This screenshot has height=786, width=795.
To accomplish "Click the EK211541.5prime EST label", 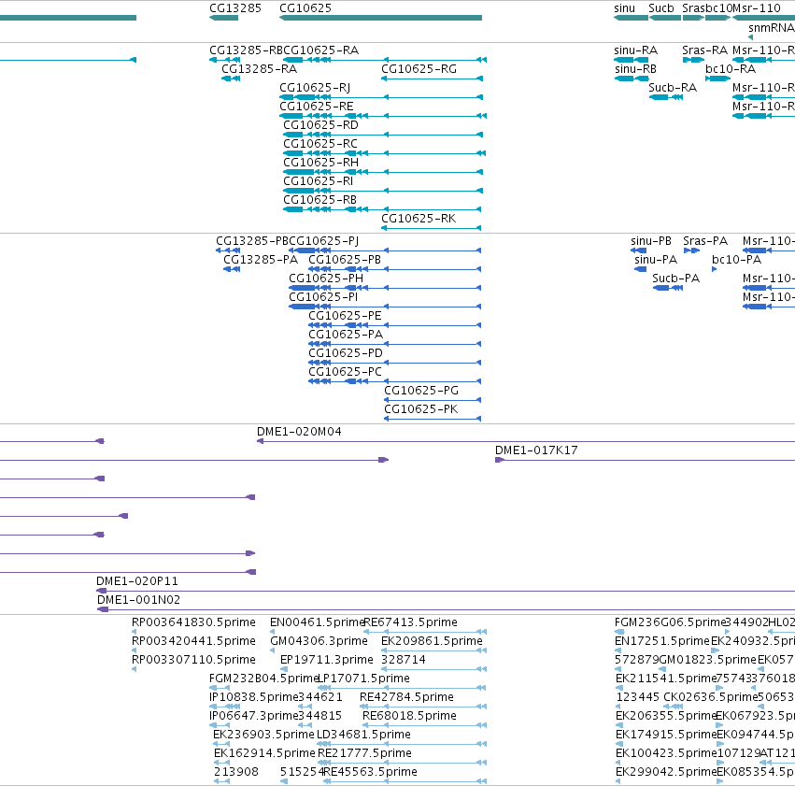I will point(665,679).
